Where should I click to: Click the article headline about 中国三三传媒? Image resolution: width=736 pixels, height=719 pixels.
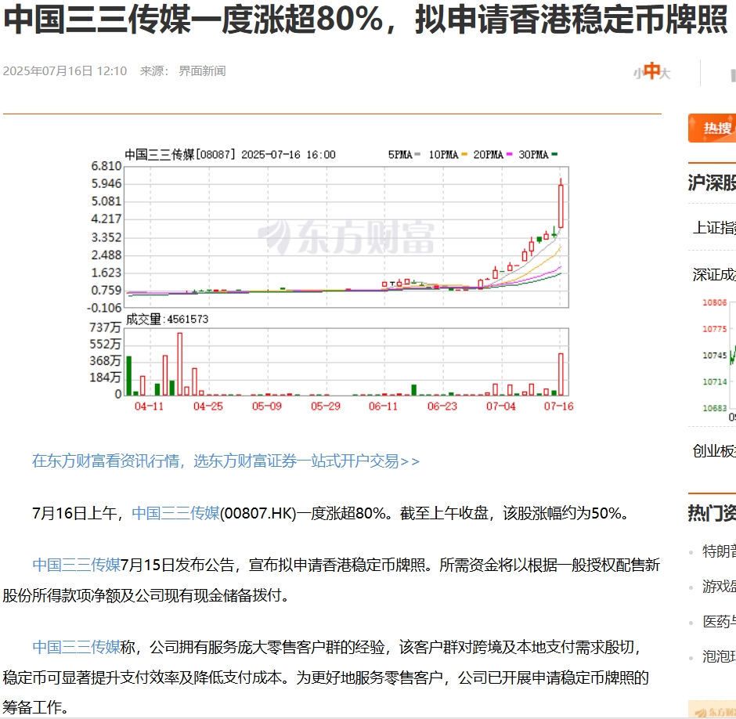pos(366,20)
